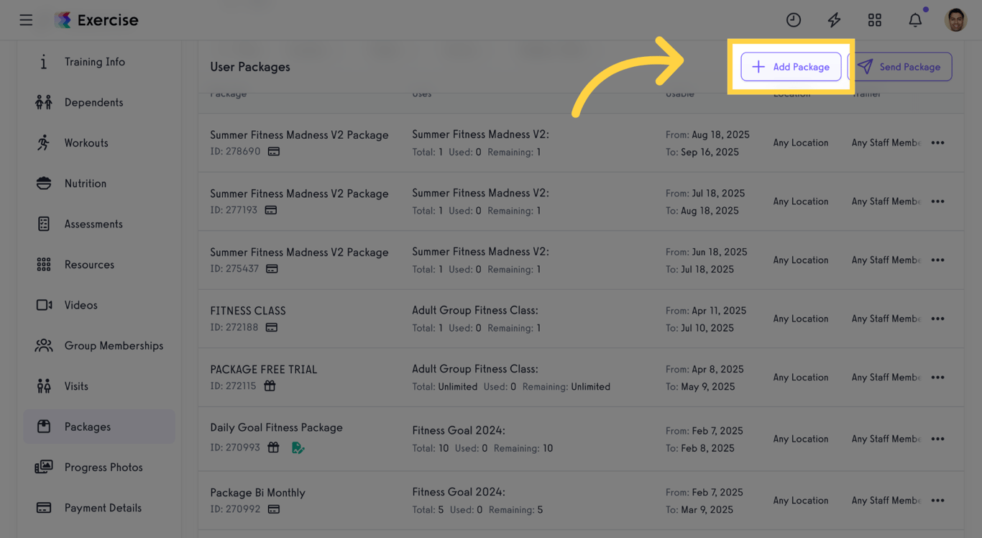Click the payment card icon beside ID 272188
This screenshot has width=982, height=538.
271,327
